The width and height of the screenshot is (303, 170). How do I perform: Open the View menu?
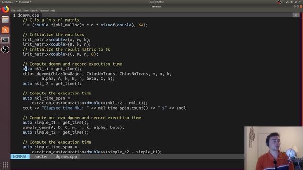(x=26, y=11)
